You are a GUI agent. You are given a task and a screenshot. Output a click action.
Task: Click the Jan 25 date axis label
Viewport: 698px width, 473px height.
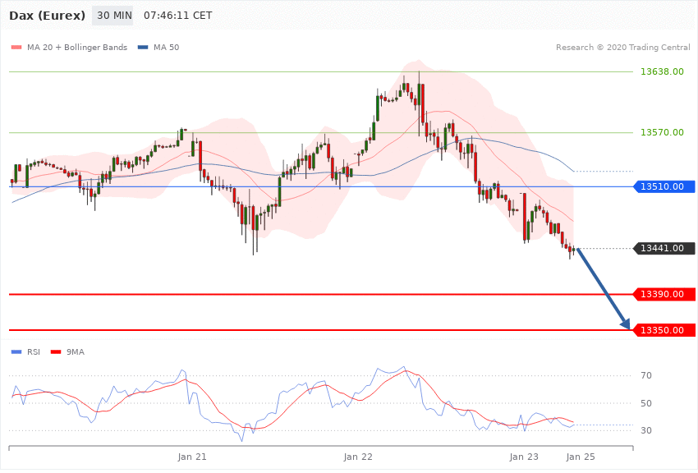[581, 457]
